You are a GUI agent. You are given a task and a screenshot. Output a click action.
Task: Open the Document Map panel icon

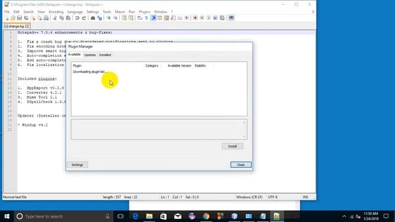[167, 18]
